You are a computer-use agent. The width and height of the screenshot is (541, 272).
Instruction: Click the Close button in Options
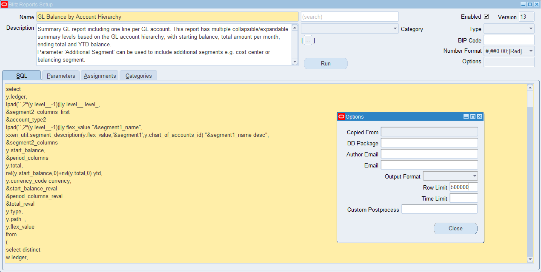pyautogui.click(x=455, y=228)
